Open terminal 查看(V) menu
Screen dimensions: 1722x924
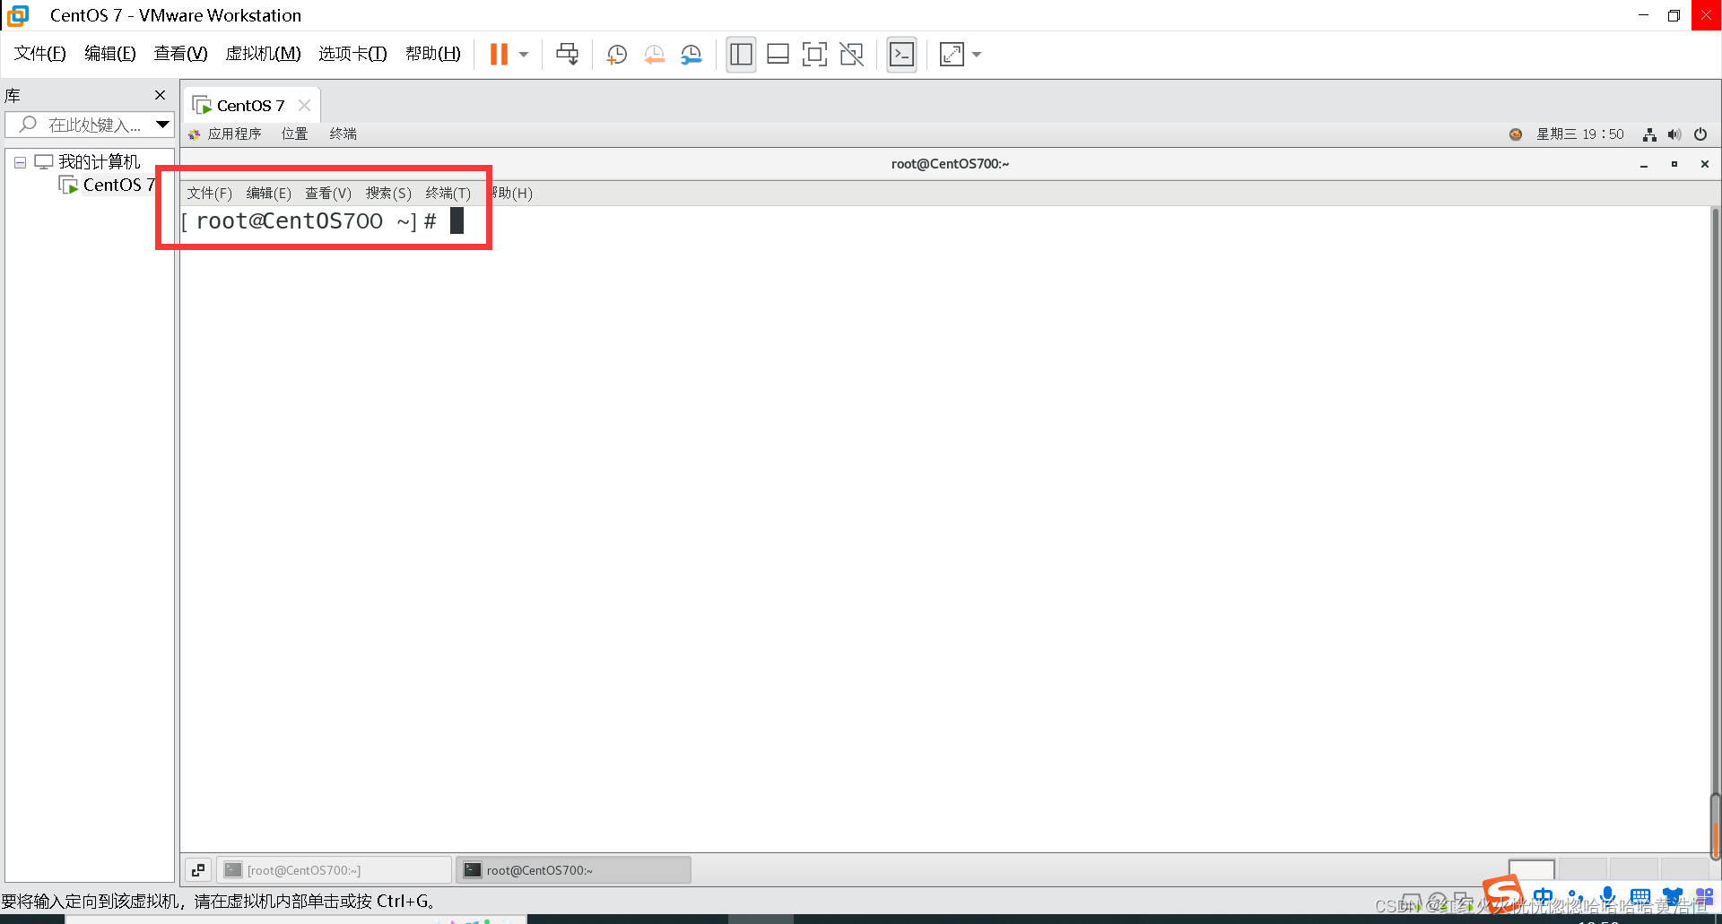click(328, 194)
